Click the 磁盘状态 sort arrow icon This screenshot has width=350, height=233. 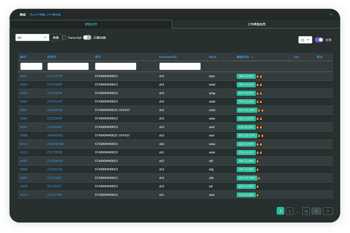pos(252,57)
